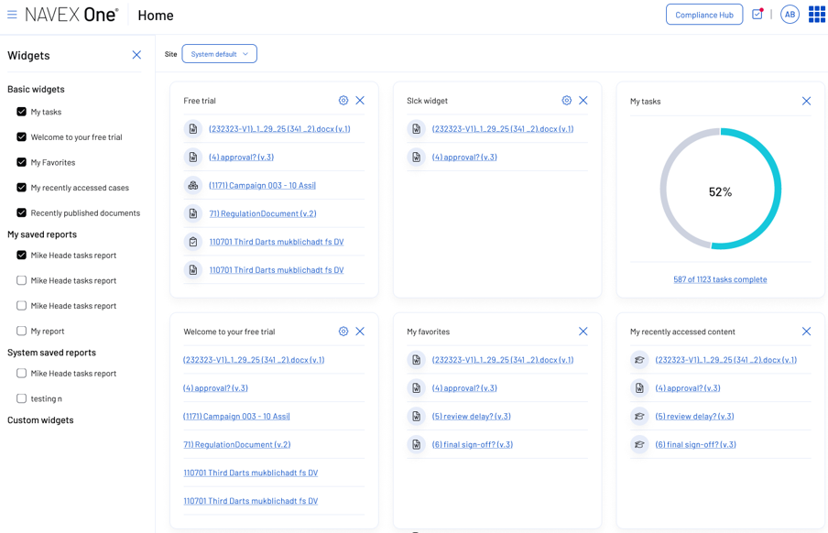
Task: Click the My saved reports section heading
Action: click(x=42, y=234)
